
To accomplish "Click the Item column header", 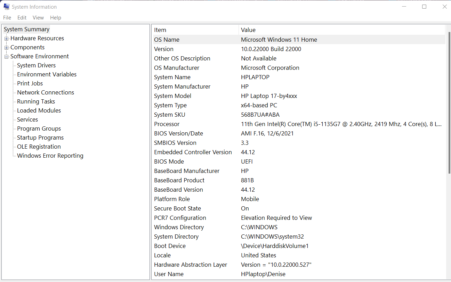I will point(195,30).
